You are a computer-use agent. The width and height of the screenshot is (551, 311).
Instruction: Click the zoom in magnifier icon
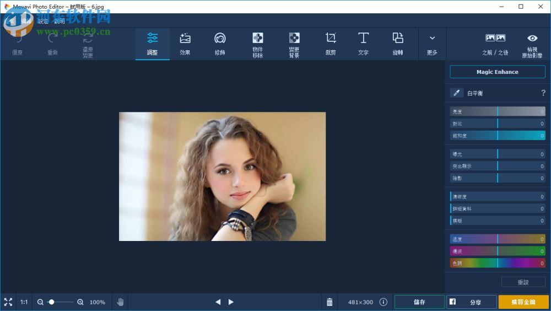(x=80, y=302)
